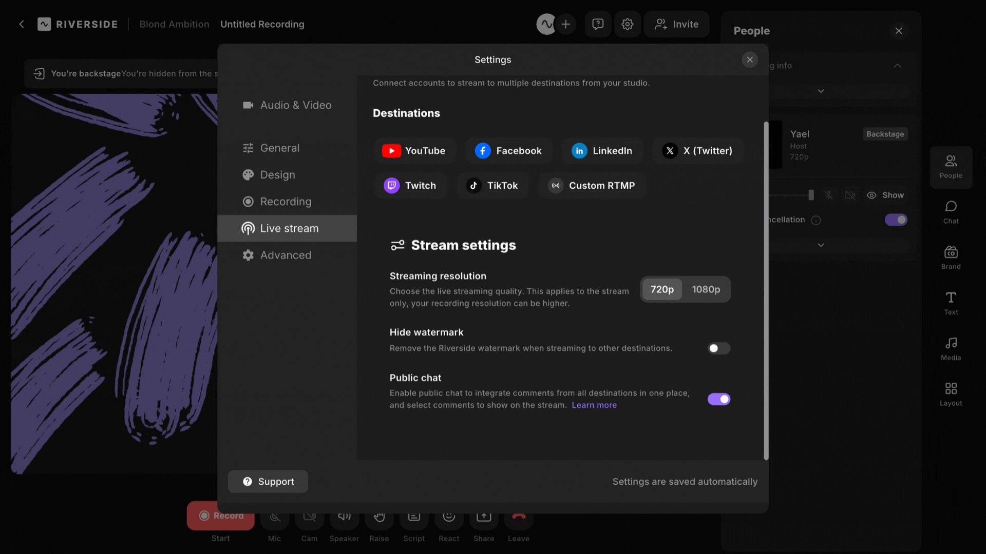Click the plus icon next to avatar

(565, 24)
